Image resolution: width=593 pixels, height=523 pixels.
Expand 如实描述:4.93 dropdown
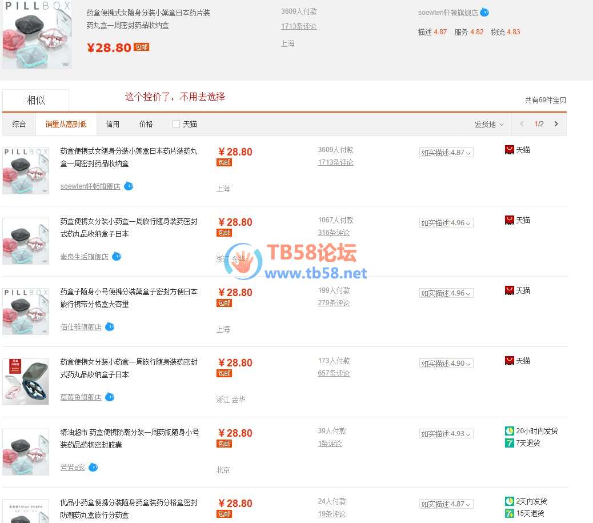[446, 434]
